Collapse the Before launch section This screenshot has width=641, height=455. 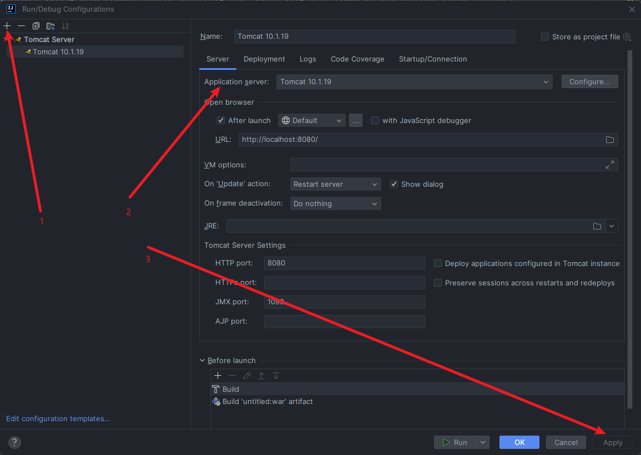[x=203, y=360]
